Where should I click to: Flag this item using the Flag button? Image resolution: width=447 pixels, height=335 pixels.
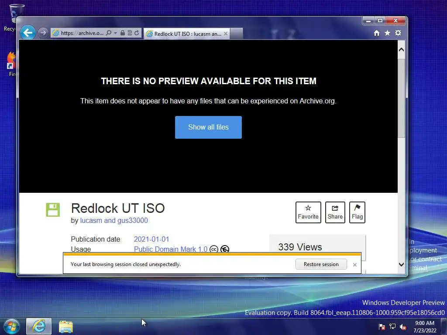click(357, 212)
